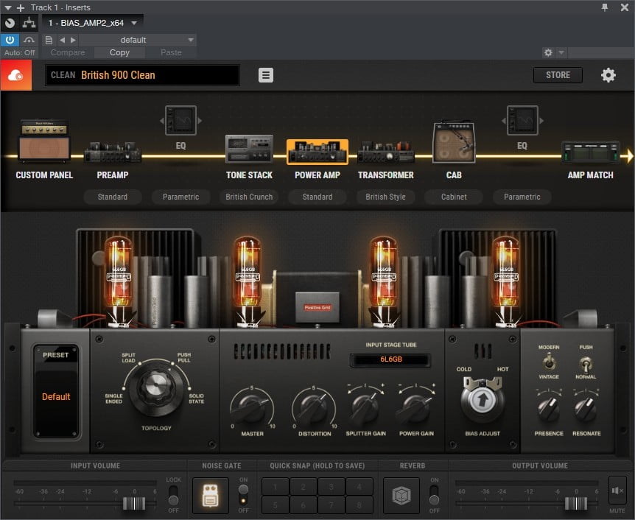Open the host plugin gear options
Viewport: 635px width, 520px height.
tap(548, 52)
